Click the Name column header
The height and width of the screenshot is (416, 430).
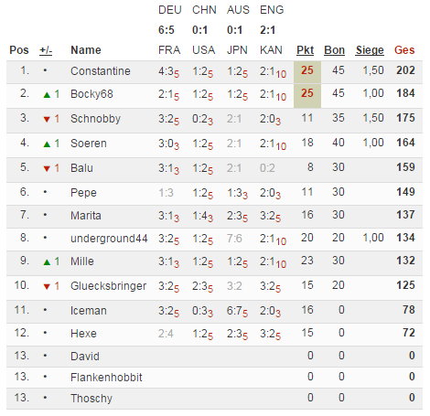click(86, 50)
